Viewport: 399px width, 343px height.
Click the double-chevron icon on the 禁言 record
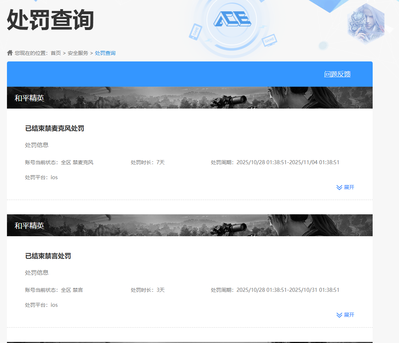pos(339,315)
